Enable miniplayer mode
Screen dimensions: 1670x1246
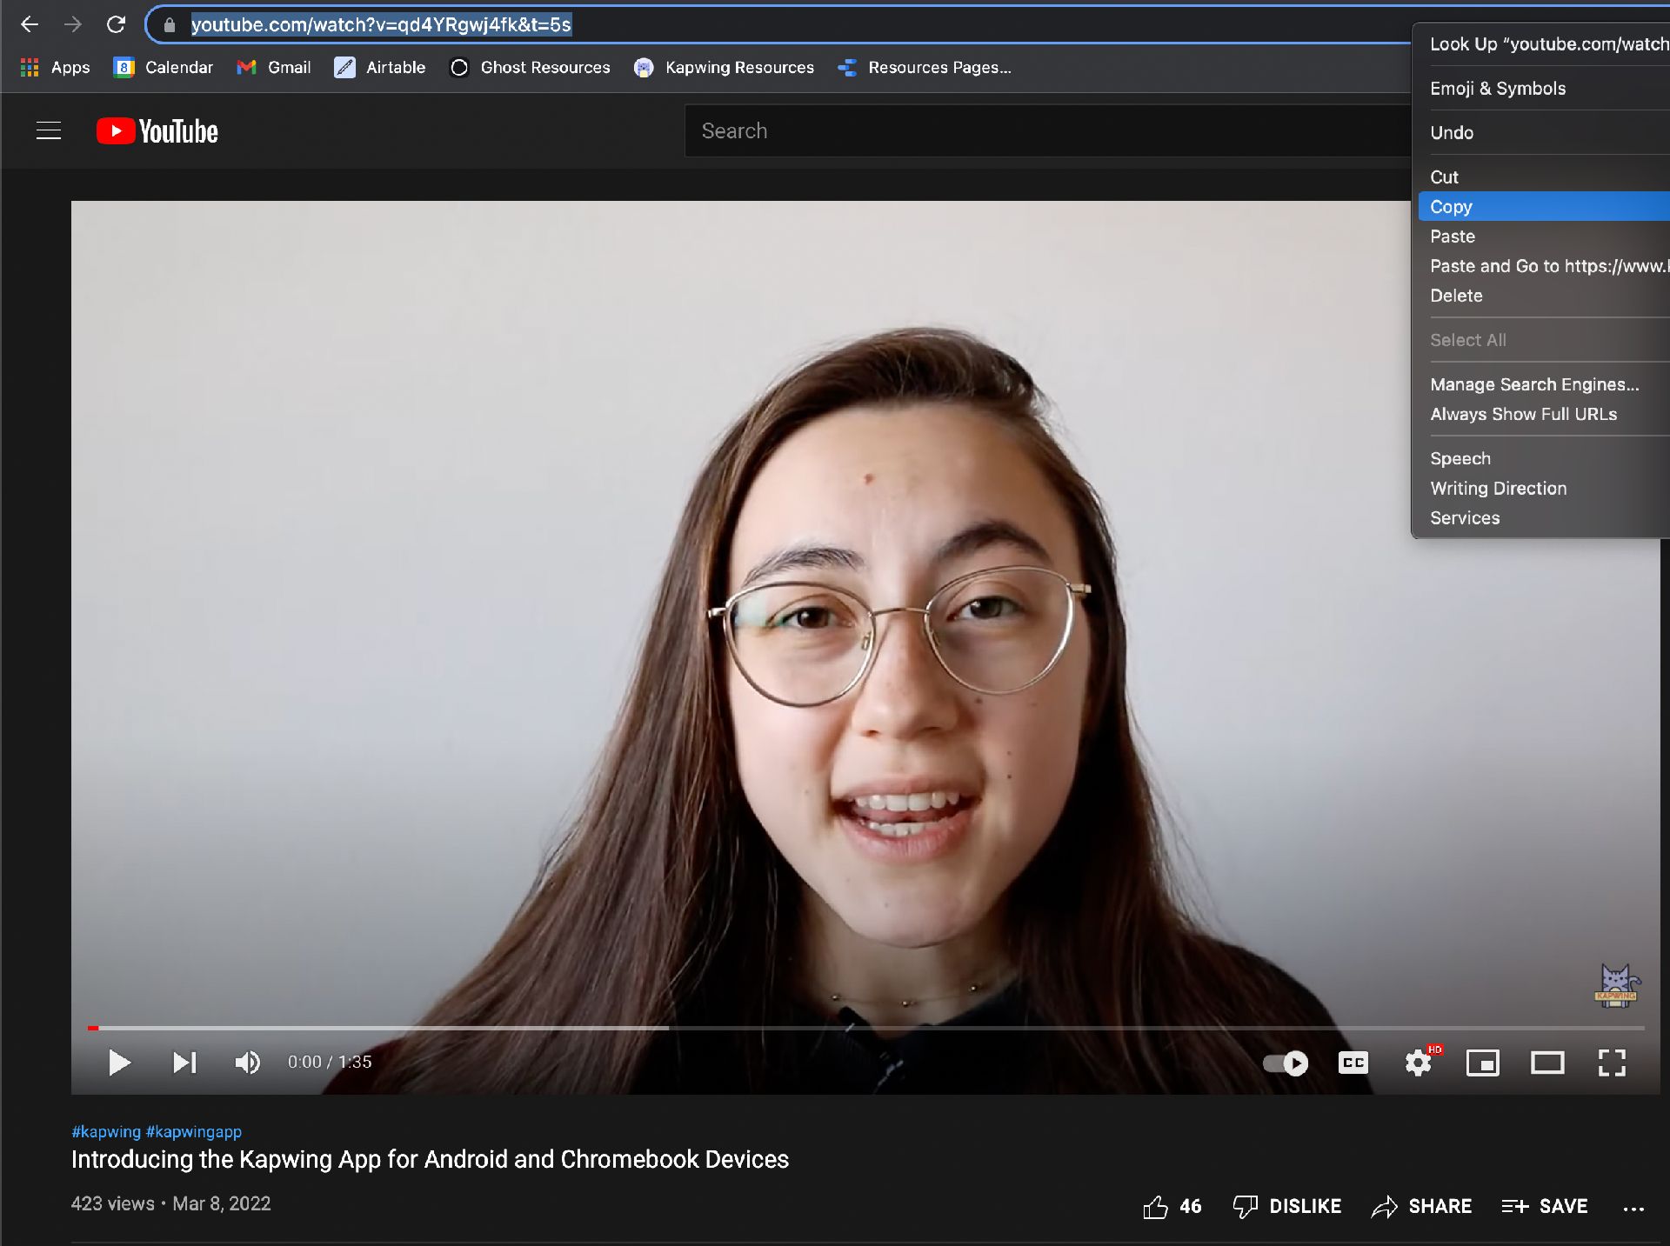[x=1482, y=1063]
